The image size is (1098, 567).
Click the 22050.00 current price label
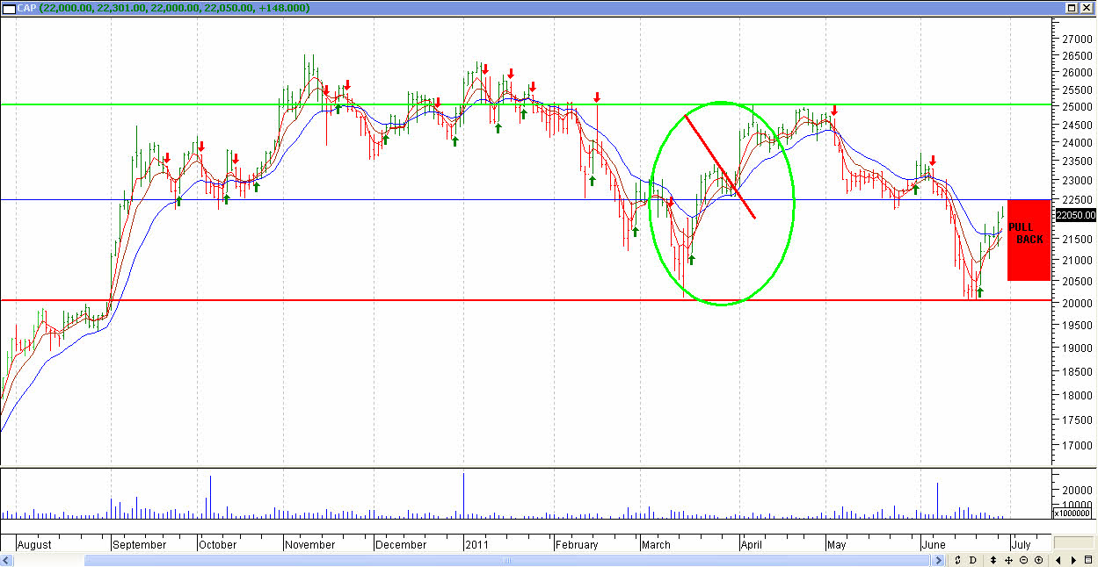pyautogui.click(x=1075, y=214)
